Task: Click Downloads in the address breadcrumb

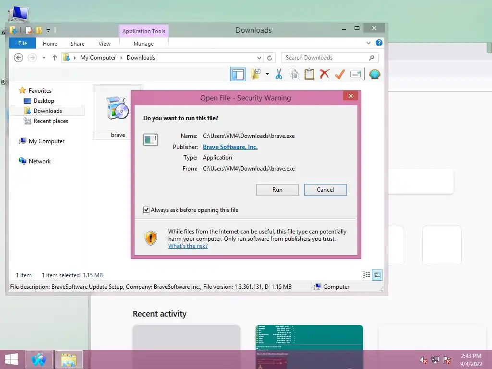Action: click(141, 58)
